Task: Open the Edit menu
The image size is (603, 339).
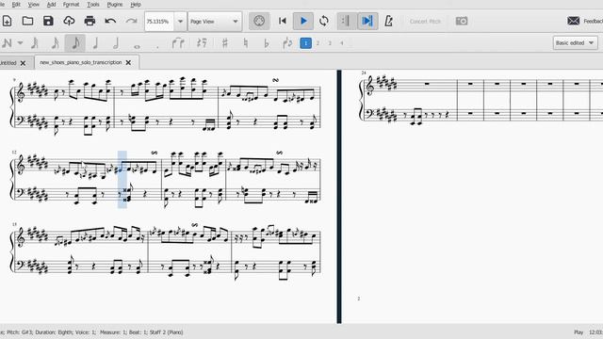Action: (16, 5)
